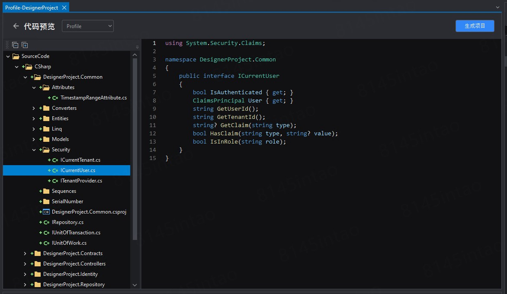
Task: Click the SourceCode folder icon
Action: (16, 56)
